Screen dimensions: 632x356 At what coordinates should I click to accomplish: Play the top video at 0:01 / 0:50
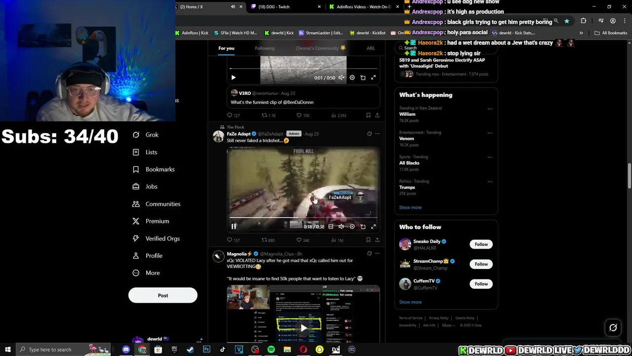tap(234, 78)
